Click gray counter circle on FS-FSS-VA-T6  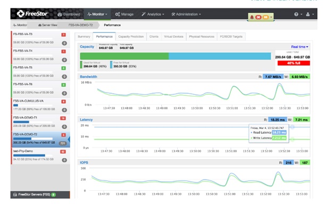(64, 93)
